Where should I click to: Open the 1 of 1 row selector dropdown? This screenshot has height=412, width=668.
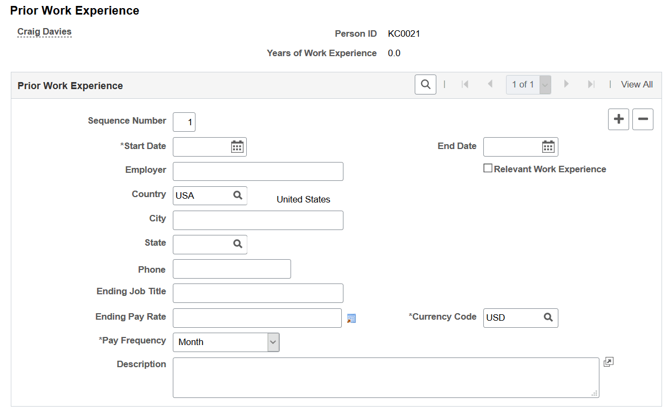pyautogui.click(x=545, y=85)
